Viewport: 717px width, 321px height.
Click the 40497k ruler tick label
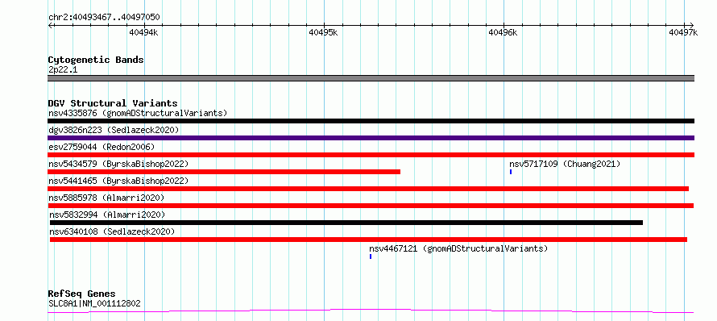[x=683, y=32]
